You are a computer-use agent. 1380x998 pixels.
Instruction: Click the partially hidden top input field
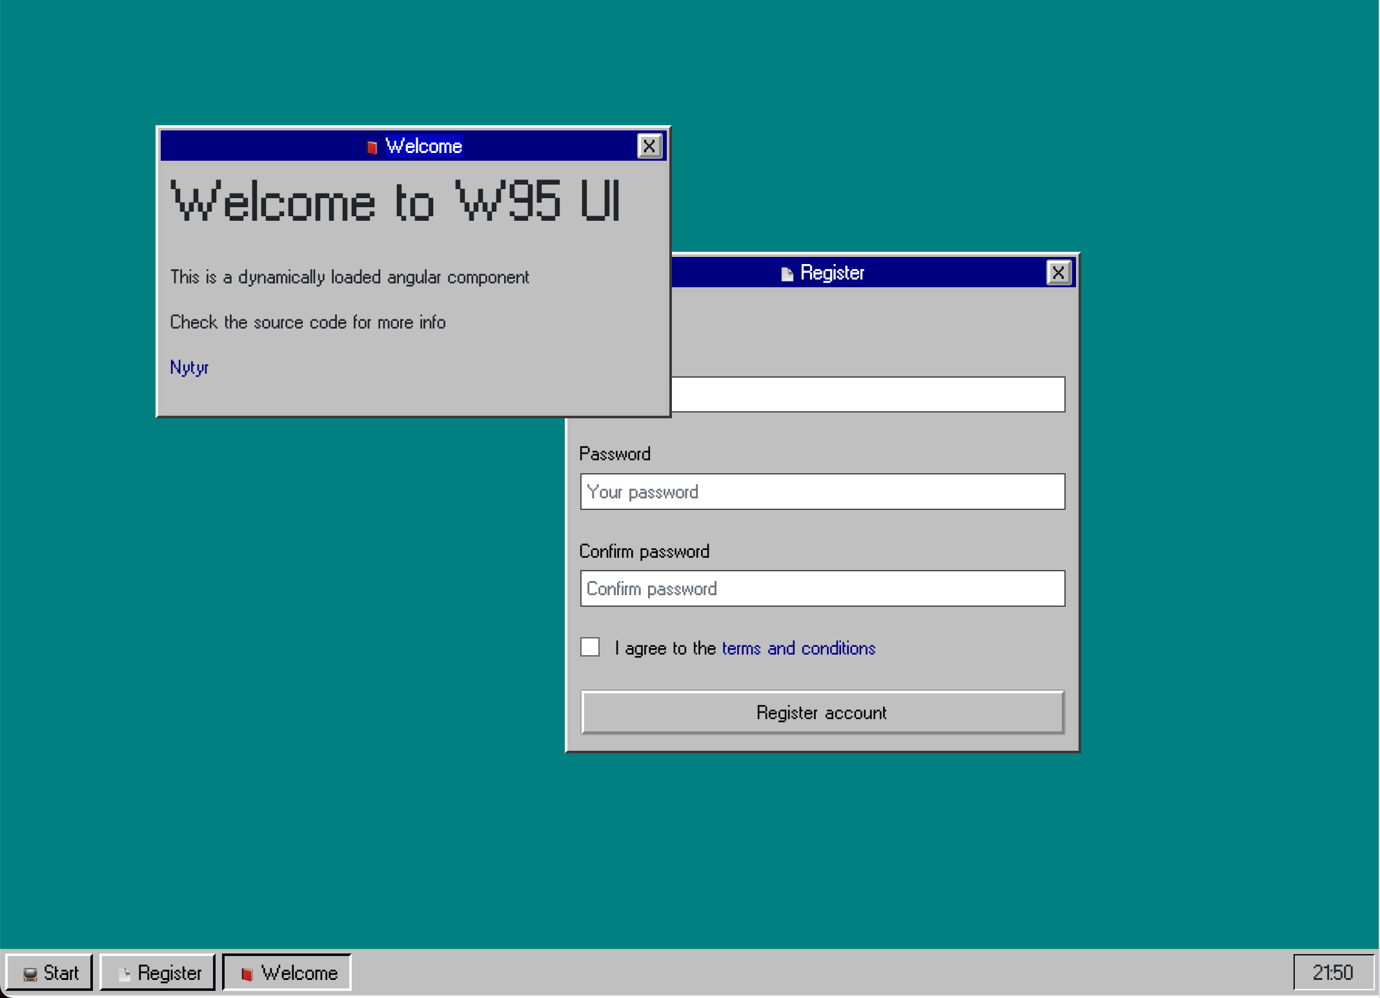click(x=868, y=394)
